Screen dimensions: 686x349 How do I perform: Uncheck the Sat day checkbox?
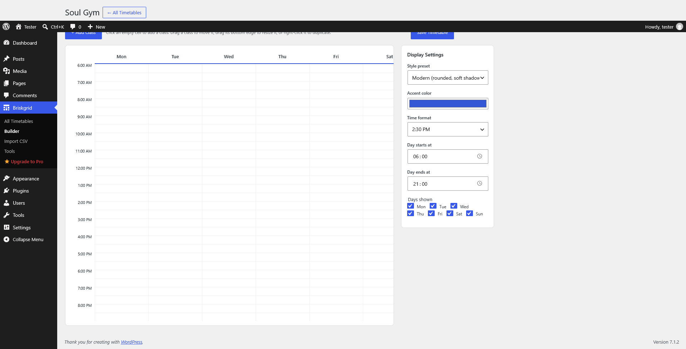pos(450,213)
